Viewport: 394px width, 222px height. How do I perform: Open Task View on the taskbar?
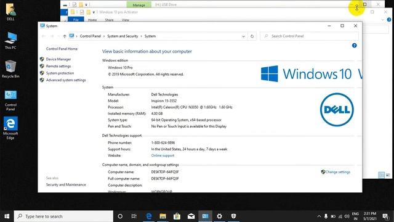pyautogui.click(x=134, y=216)
